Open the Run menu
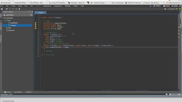182x102 pixels. point(26,6)
